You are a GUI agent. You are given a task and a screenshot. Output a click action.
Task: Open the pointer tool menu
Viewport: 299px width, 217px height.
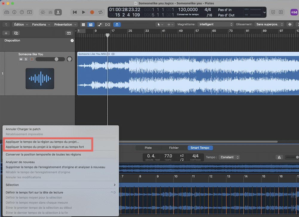pyautogui.click(x=160, y=25)
